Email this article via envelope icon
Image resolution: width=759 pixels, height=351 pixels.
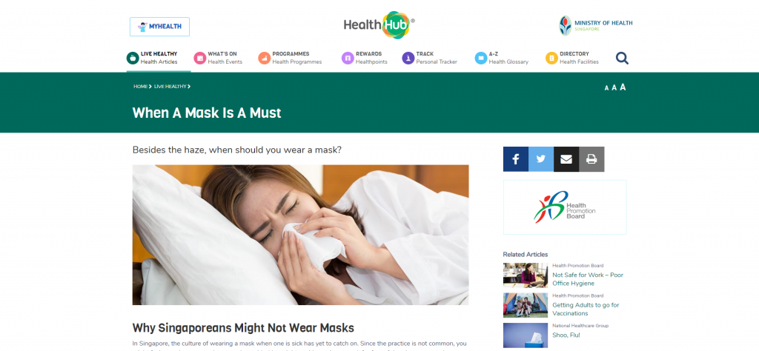(x=566, y=159)
